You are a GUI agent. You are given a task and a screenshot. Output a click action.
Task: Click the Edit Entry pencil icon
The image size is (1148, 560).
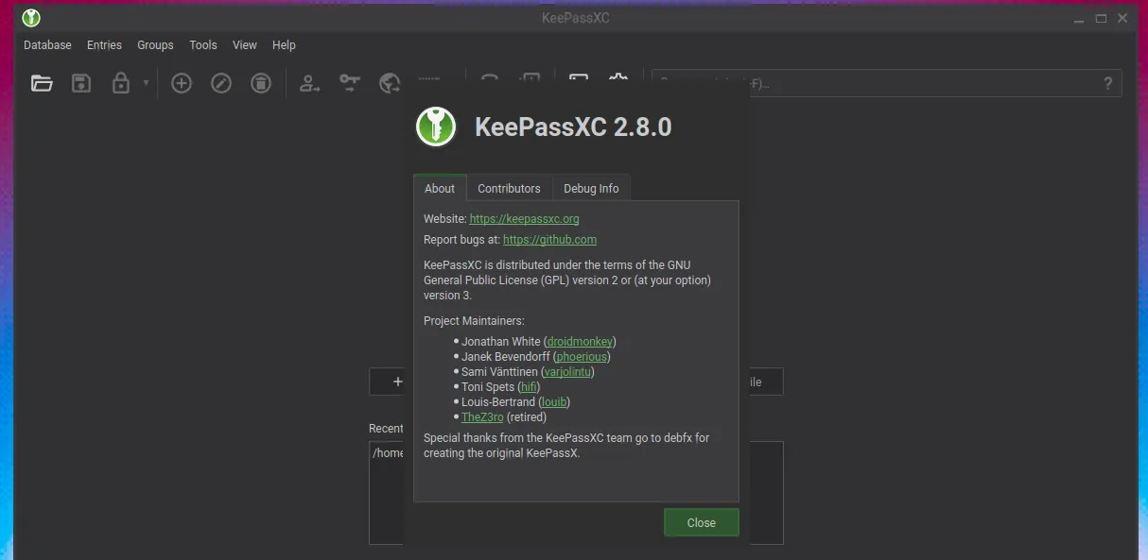pos(221,83)
